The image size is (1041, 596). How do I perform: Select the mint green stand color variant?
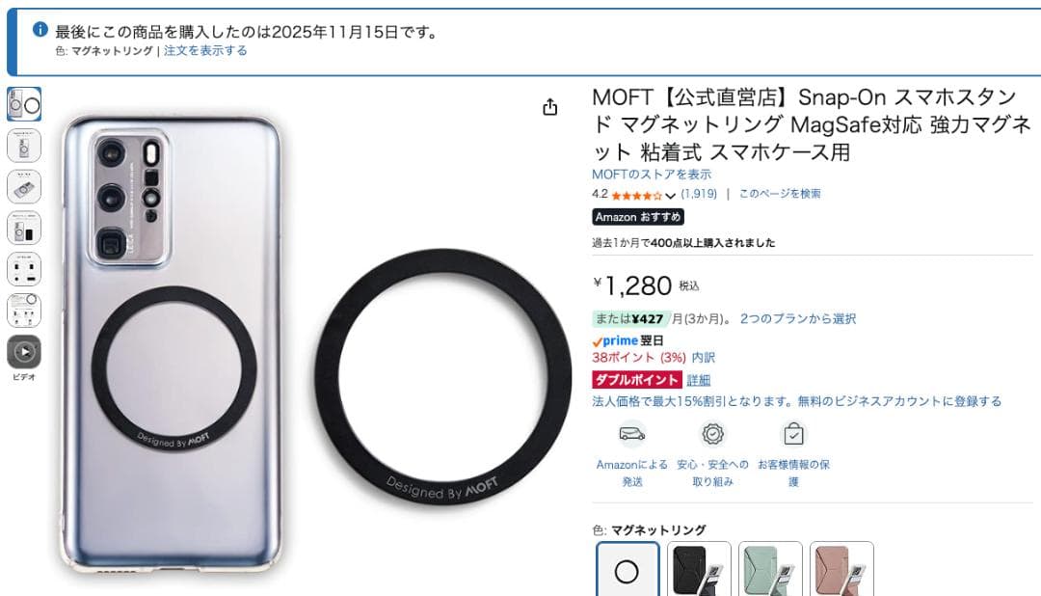tap(770, 569)
